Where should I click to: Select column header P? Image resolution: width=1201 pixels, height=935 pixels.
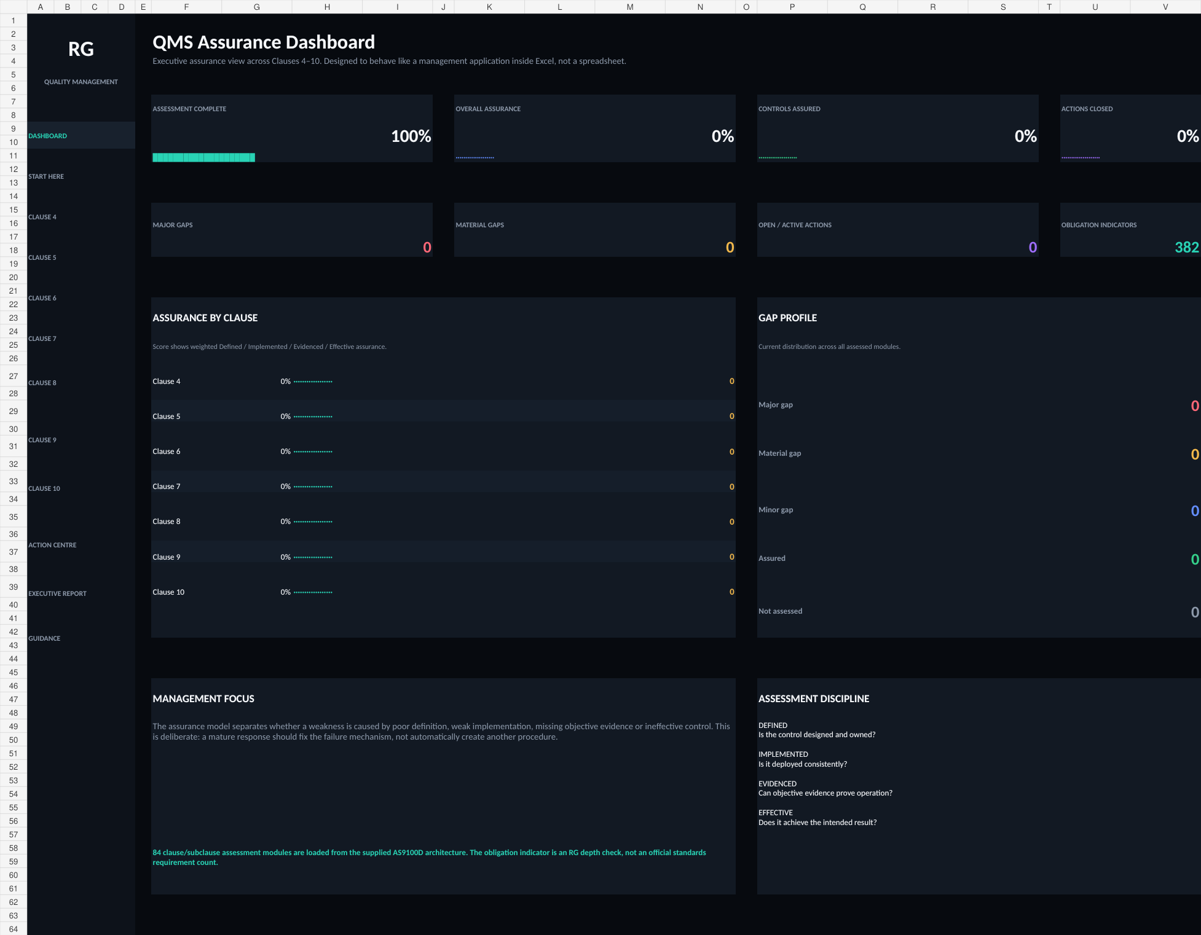coord(792,7)
